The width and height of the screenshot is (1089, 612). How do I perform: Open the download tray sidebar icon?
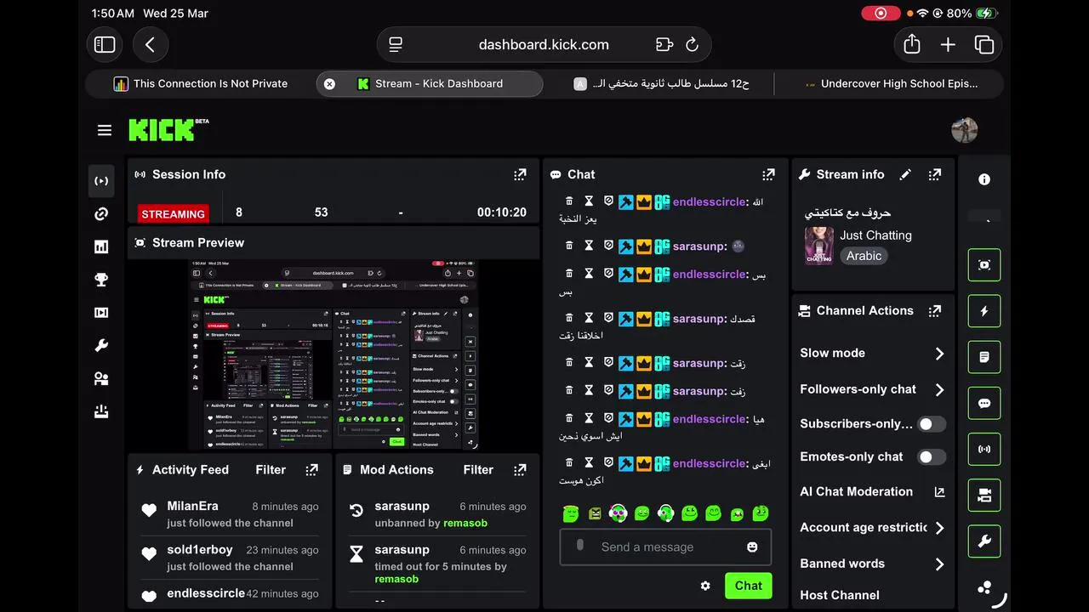pyautogui.click(x=101, y=412)
